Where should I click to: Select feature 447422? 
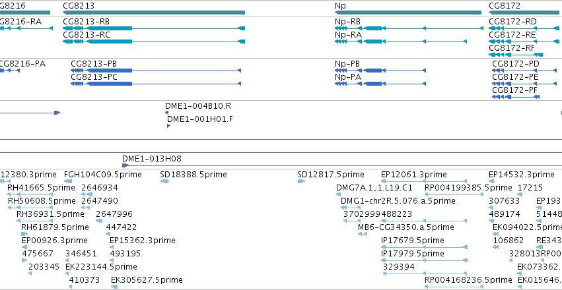[108, 234]
